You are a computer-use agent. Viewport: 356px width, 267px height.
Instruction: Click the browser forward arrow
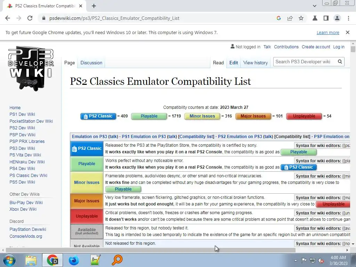[19, 18]
